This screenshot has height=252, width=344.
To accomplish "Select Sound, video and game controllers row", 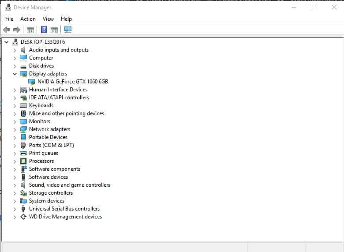I will 70,185.
